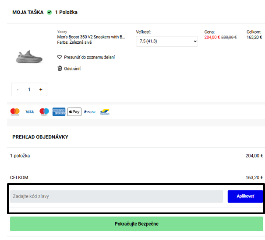Click the Maestro payment icon
The image size is (265, 240).
coord(44,112)
